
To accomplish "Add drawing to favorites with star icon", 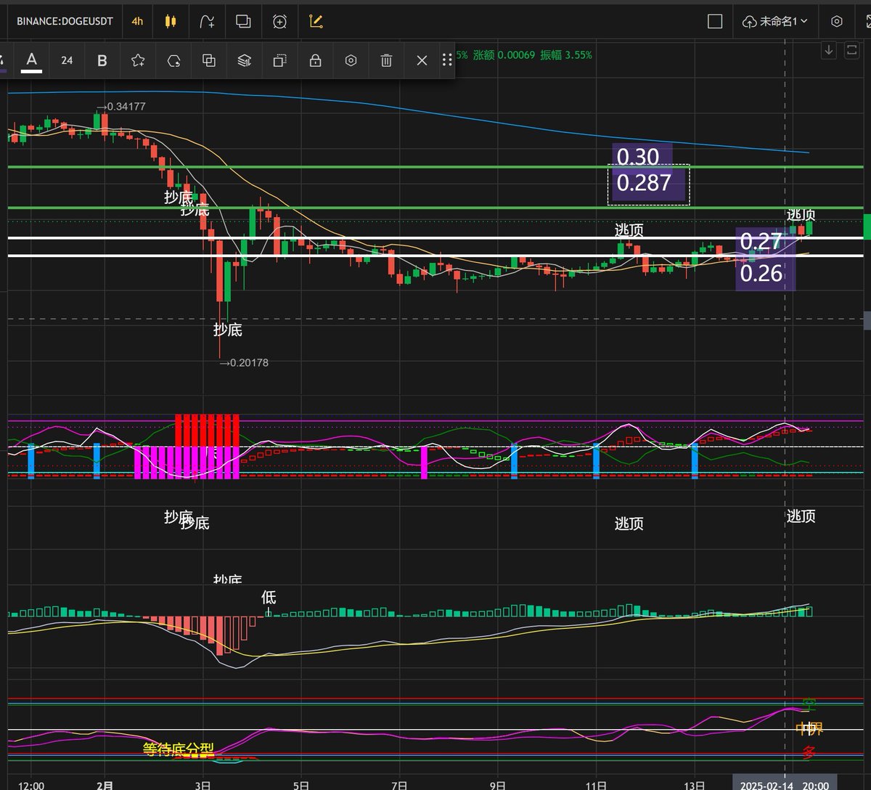I will (138, 60).
